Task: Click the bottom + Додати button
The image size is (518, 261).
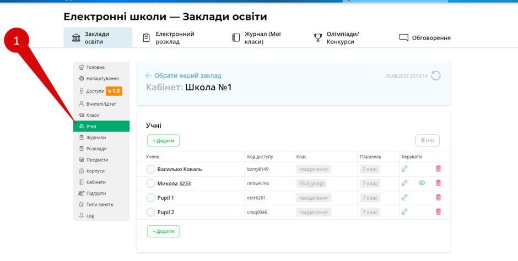Action: coord(164,231)
